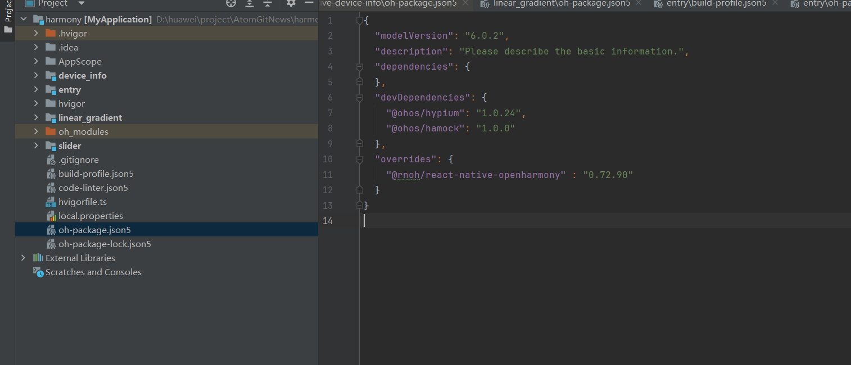This screenshot has height=365, width=851.
Task: Select the device_info module icon
Action: tap(51, 76)
